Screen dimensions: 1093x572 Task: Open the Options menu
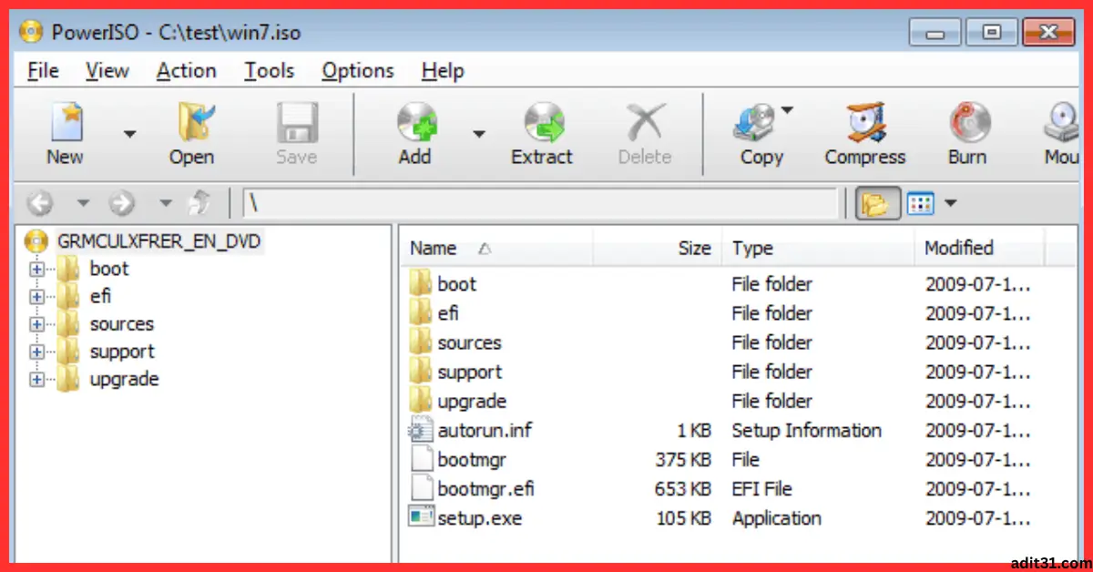pos(358,71)
